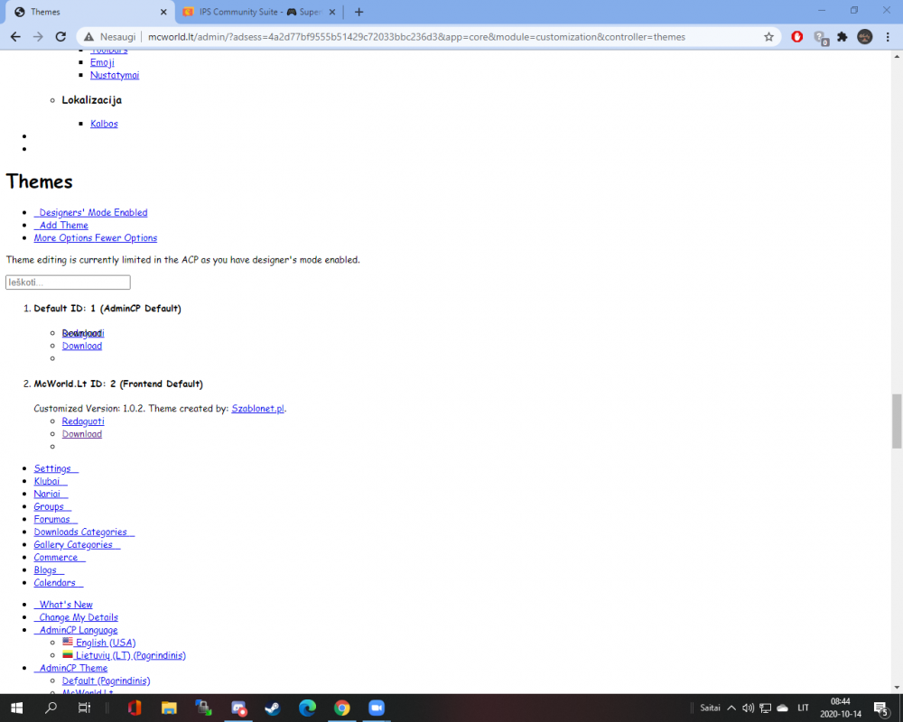Click the URL address bar
This screenshot has height=722, width=903.
pos(415,37)
